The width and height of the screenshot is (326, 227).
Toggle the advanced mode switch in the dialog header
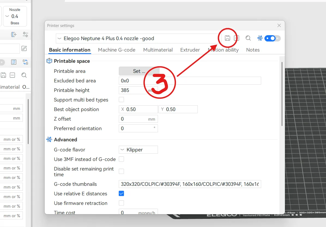coord(272,38)
